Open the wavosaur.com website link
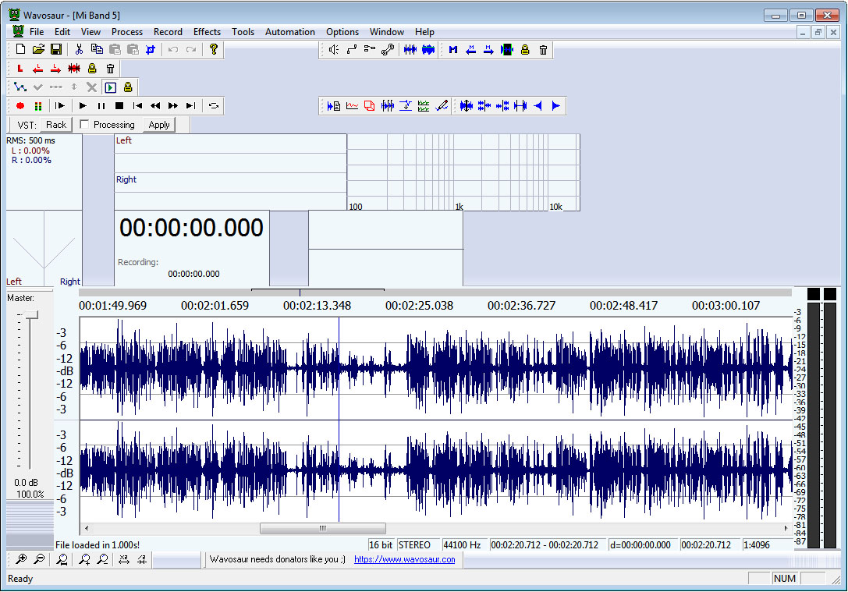848x592 pixels. pyautogui.click(x=404, y=559)
